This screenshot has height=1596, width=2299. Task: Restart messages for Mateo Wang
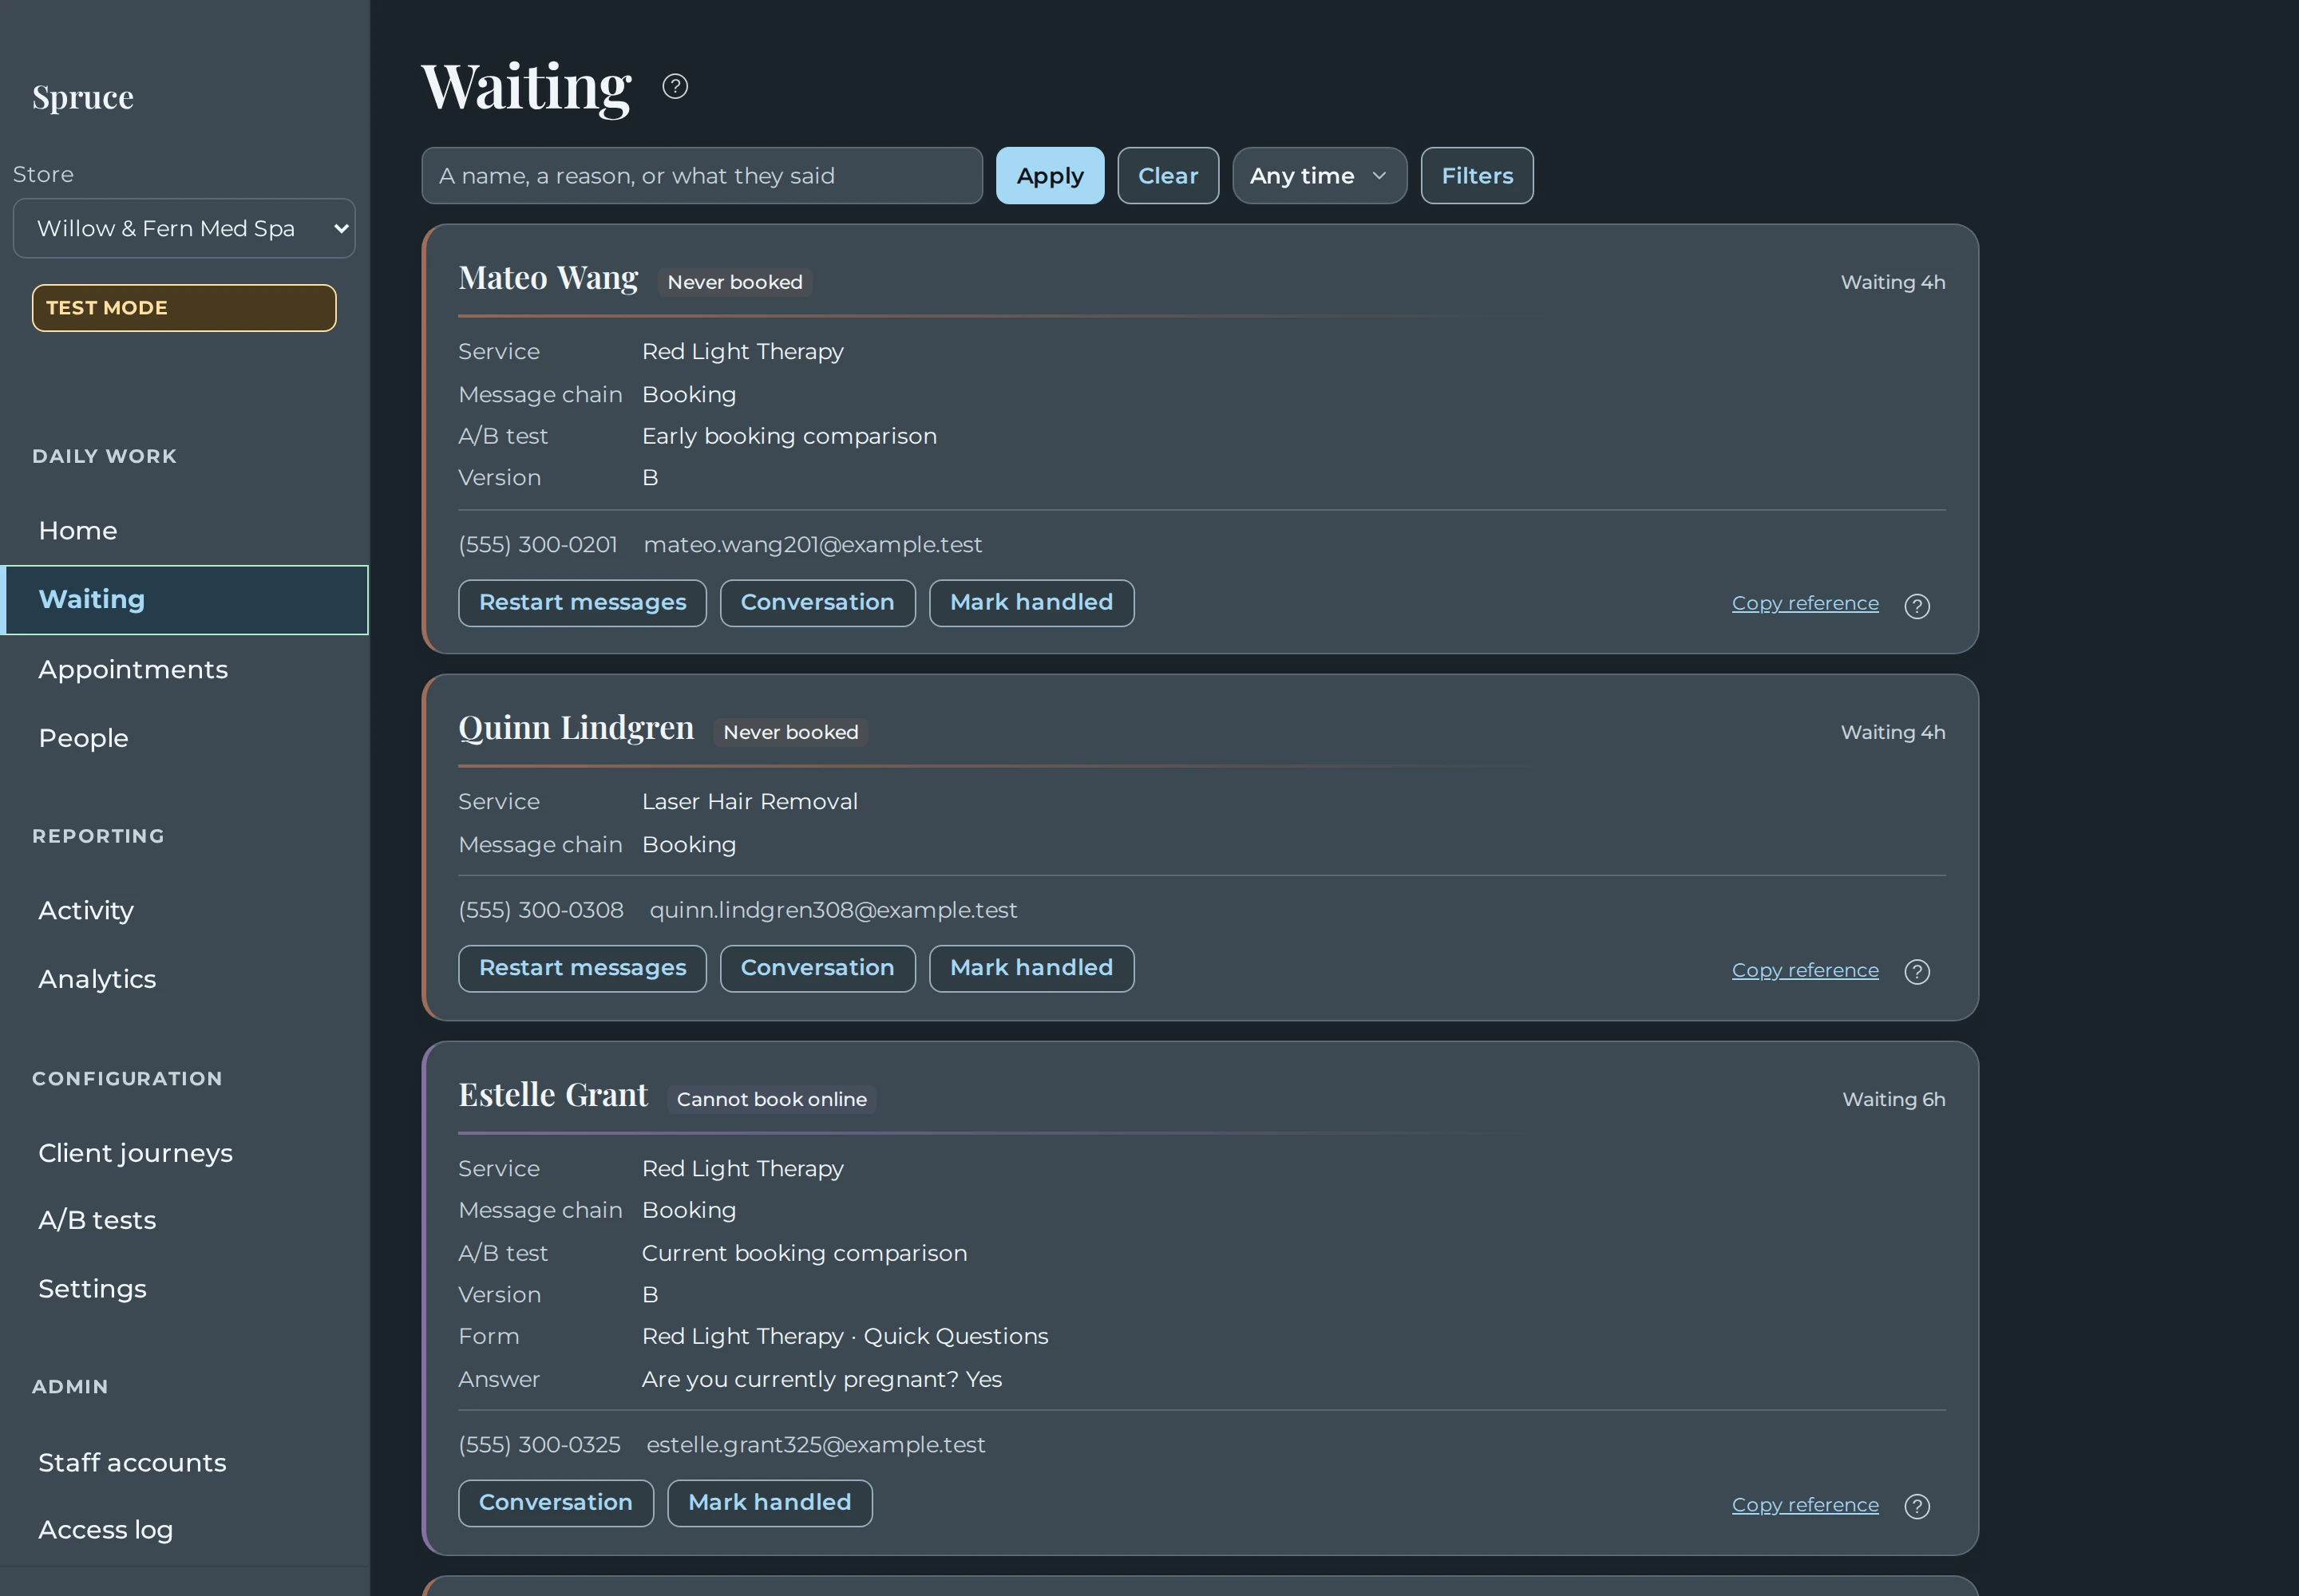point(582,603)
